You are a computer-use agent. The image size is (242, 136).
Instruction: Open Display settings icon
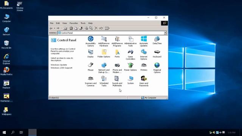click(x=91, y=54)
